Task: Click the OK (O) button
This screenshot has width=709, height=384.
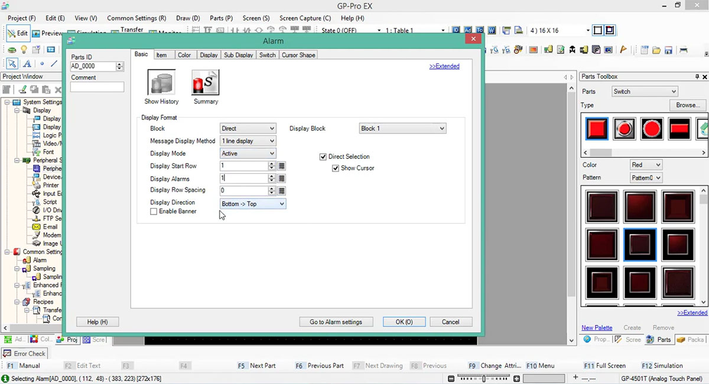Action: click(404, 322)
